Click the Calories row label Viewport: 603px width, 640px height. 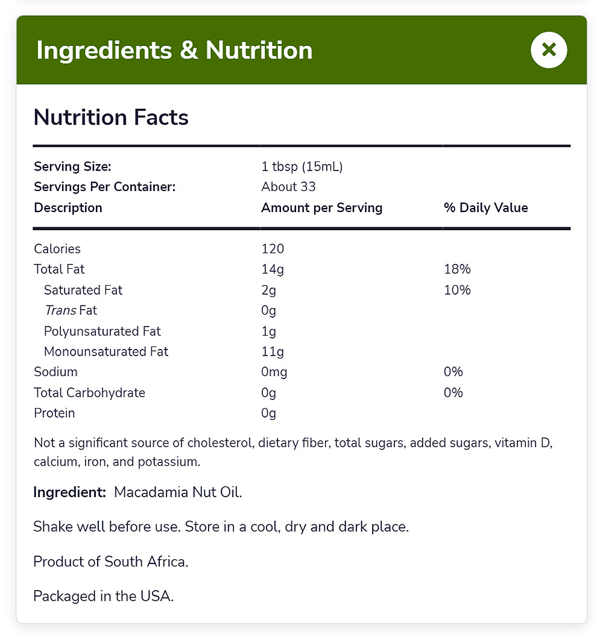pos(57,249)
